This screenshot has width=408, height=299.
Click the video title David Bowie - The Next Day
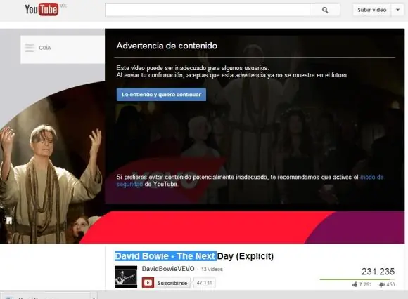coord(194,256)
